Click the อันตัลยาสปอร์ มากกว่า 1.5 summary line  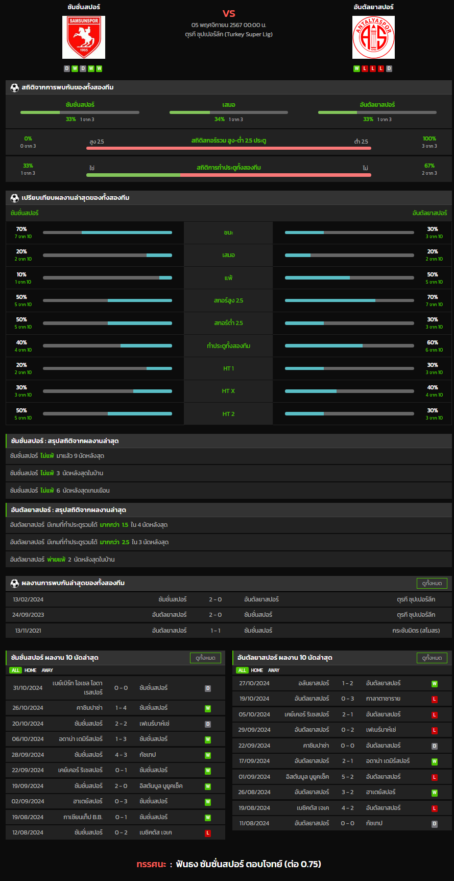[229, 525]
